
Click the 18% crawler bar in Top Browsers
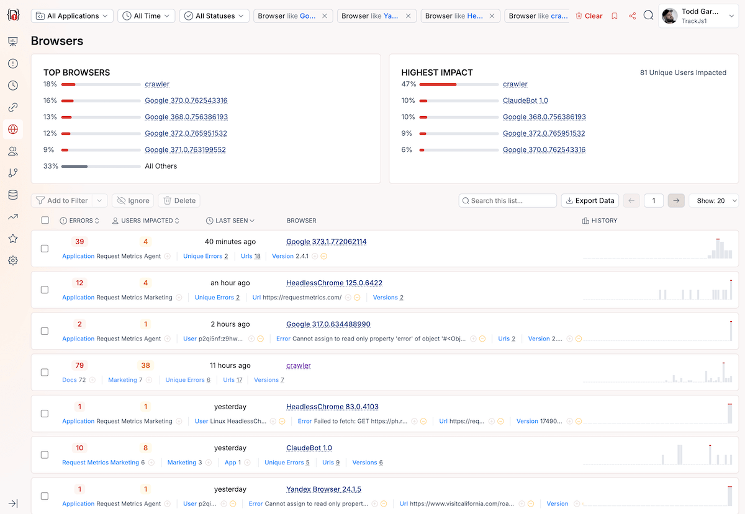tap(101, 84)
